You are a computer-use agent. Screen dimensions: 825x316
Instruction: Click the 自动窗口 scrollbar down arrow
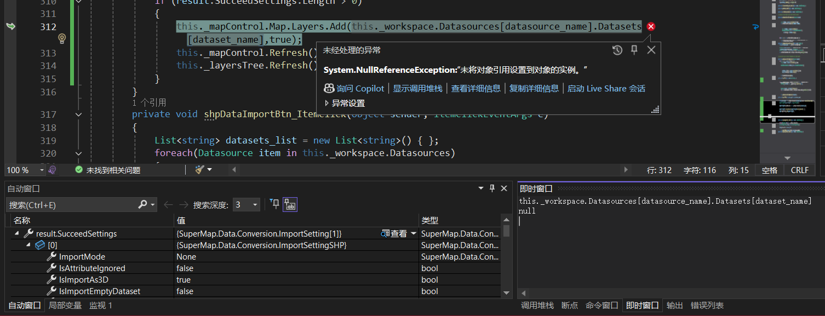[507, 294]
